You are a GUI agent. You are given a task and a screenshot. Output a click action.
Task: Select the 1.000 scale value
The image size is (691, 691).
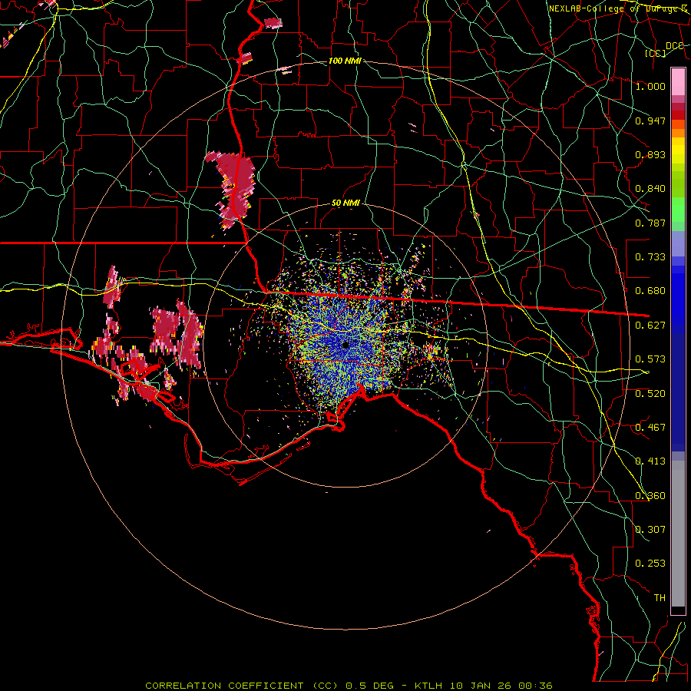click(650, 86)
